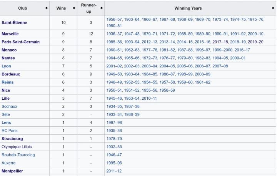Open the Sochaux club link
Viewport: 277px width, 176px height.
click(9, 106)
